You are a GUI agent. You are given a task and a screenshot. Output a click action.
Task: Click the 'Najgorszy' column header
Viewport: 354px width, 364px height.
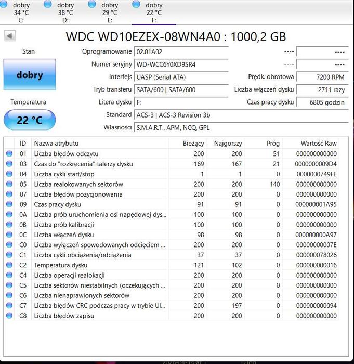pyautogui.click(x=225, y=143)
